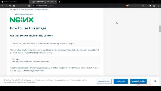161x91 pixels.
Task: Open a new tab with the plus icon
Action: (x=59, y=2)
